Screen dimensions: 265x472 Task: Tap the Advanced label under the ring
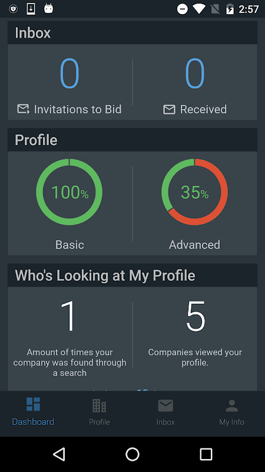[x=195, y=244]
